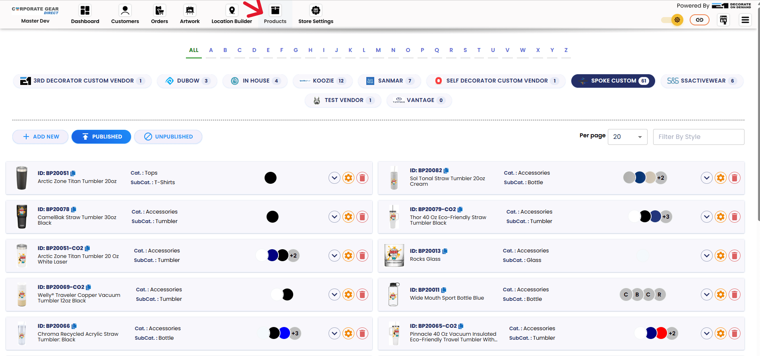This screenshot has height=356, width=760.
Task: Select the In House vendor filter
Action: 255,81
